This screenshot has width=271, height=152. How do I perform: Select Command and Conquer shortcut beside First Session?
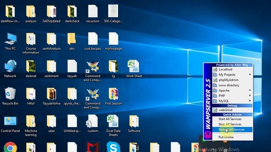[93, 94]
